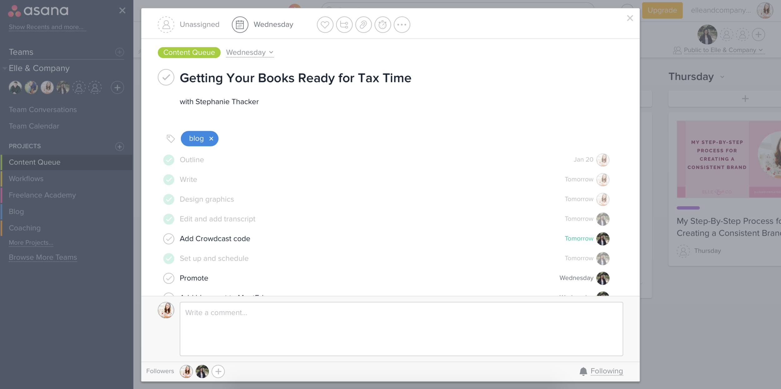Click the calendar due date icon
This screenshot has width=781, height=389.
pos(240,25)
